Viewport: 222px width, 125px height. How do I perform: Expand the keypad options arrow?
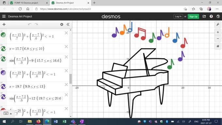pos(11,114)
